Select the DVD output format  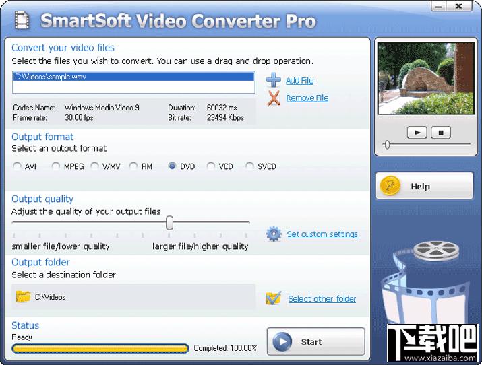coord(172,166)
